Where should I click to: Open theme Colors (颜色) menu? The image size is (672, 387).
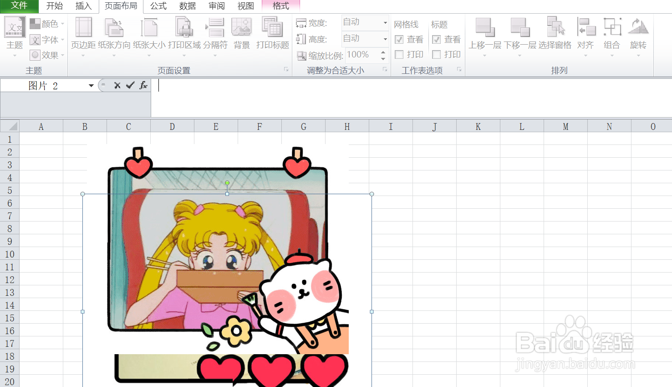tap(47, 23)
